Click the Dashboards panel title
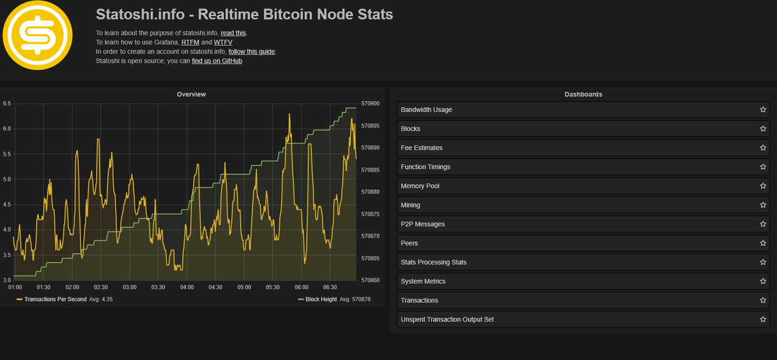This screenshot has height=360, width=777. [583, 95]
